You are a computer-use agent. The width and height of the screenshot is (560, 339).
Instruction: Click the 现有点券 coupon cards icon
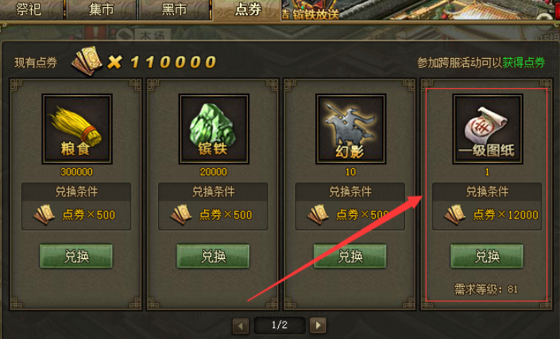87,61
